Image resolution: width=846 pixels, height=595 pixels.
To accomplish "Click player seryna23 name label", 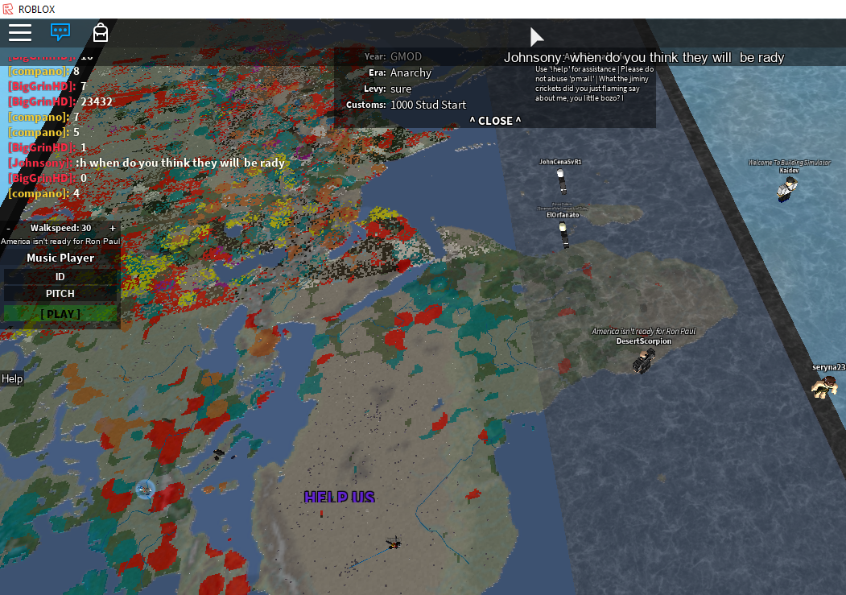I will click(x=829, y=367).
